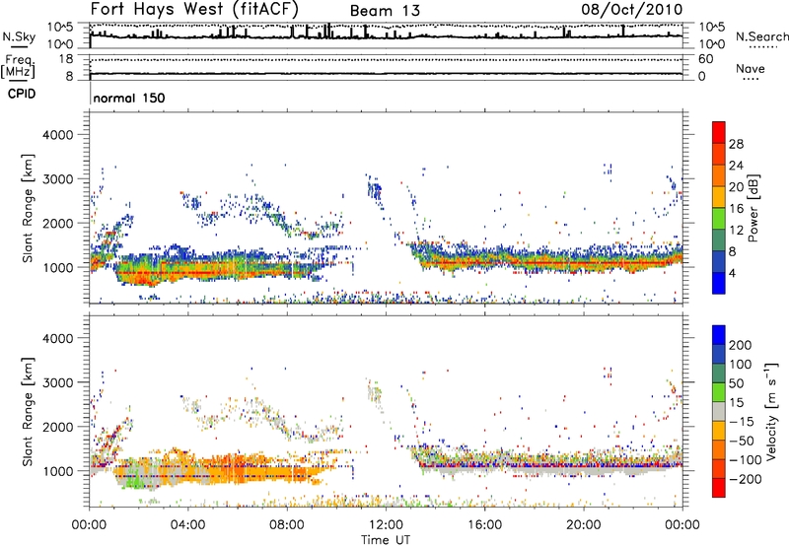
Task: Click the 'Freq. [MHz]' axis label
Action: click(18, 67)
